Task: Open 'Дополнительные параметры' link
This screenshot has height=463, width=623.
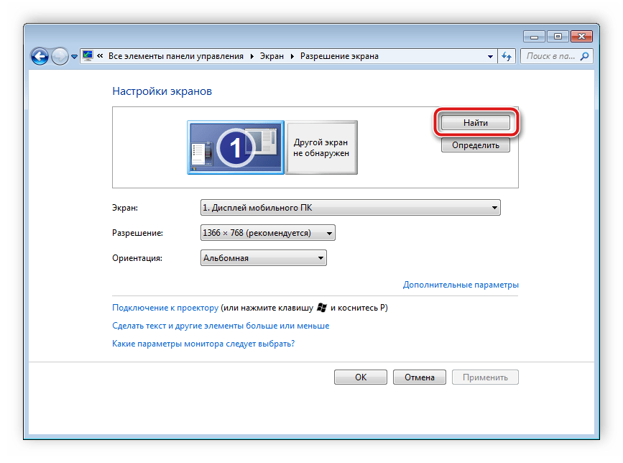Action: pos(461,285)
